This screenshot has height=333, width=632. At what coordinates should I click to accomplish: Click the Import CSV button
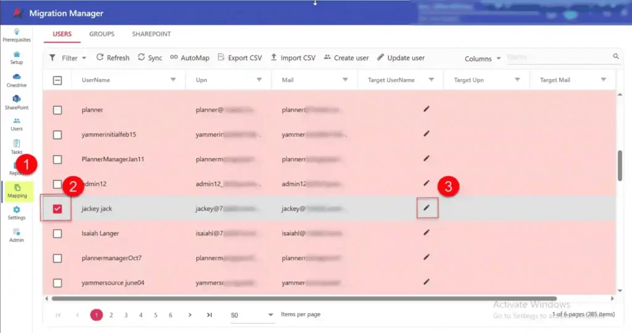click(293, 57)
